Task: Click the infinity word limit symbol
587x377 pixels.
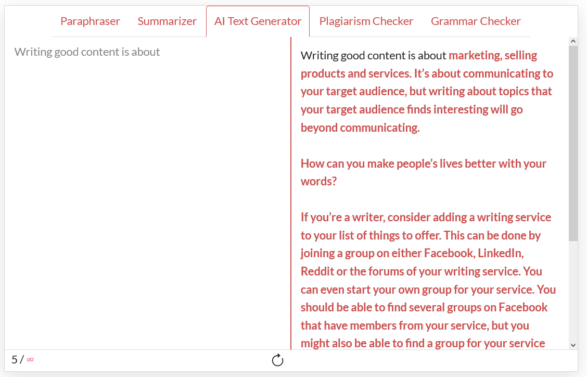Action: point(30,360)
